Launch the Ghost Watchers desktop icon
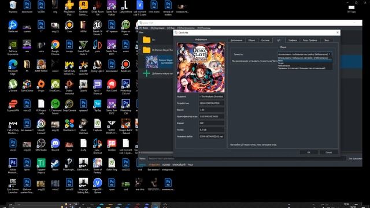 click(83, 127)
